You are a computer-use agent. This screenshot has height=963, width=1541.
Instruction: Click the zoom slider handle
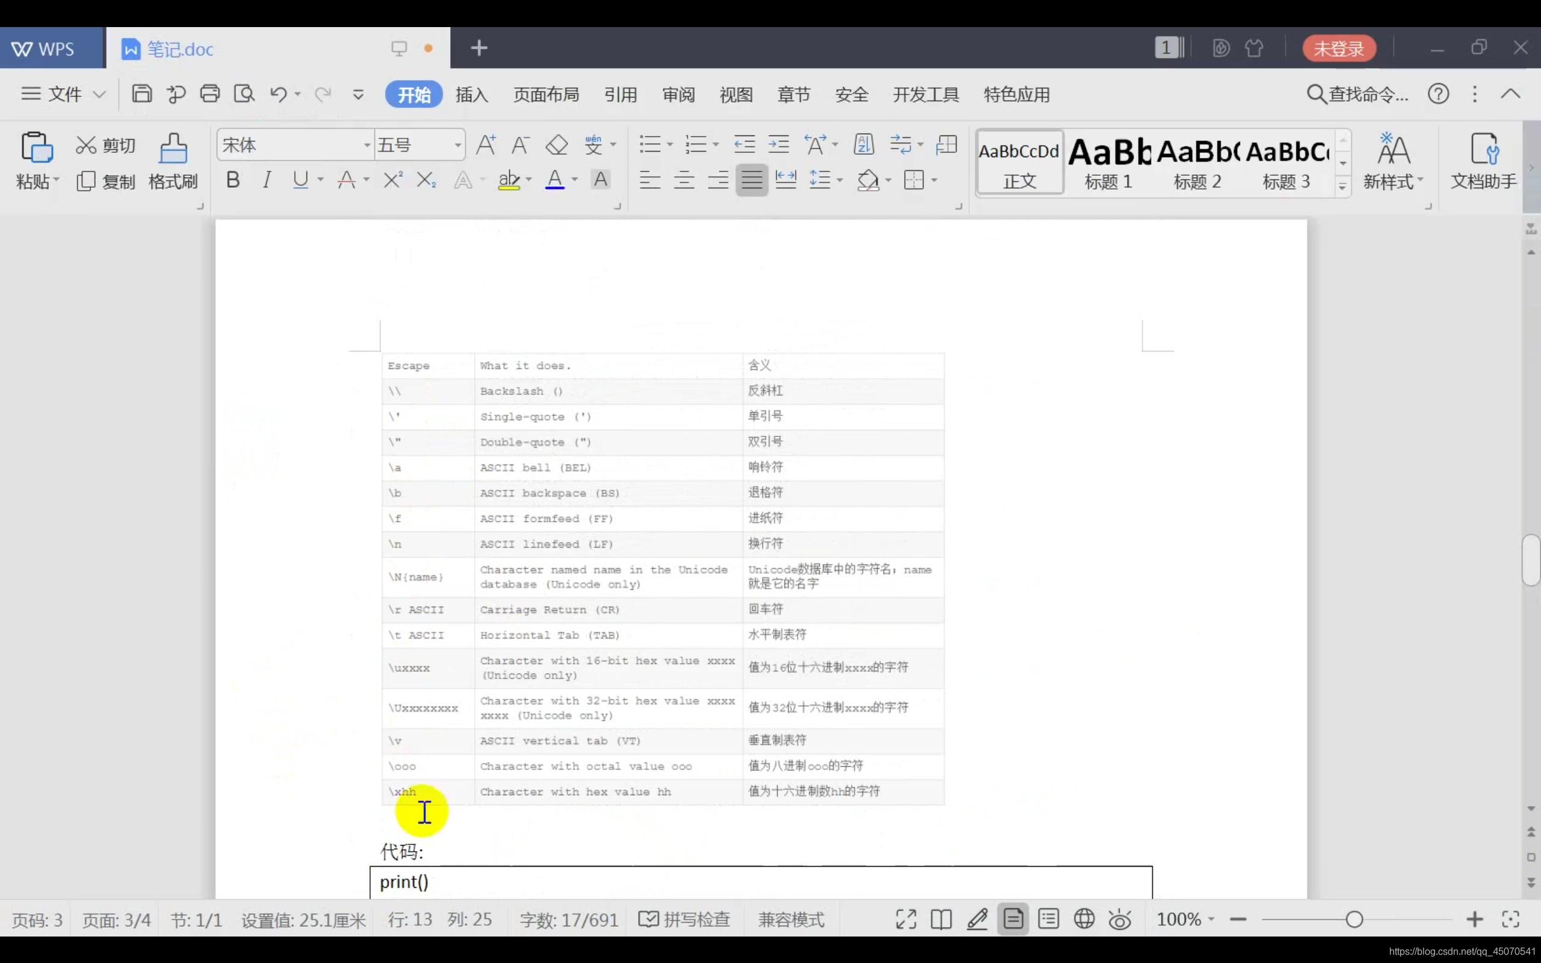pos(1354,919)
